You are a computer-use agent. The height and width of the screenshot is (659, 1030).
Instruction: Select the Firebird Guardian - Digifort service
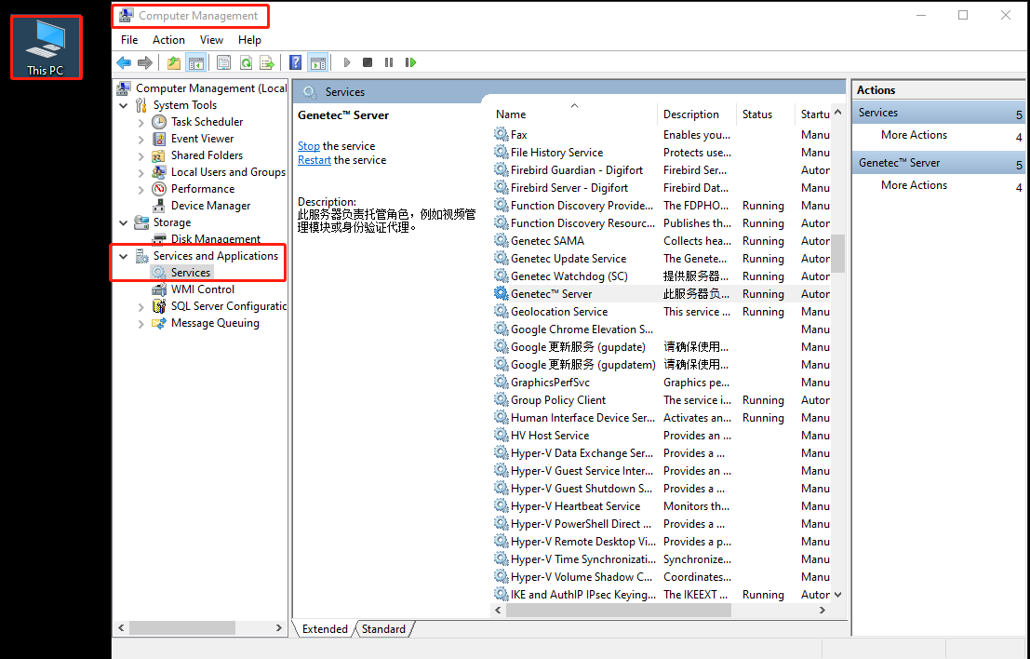click(x=577, y=170)
